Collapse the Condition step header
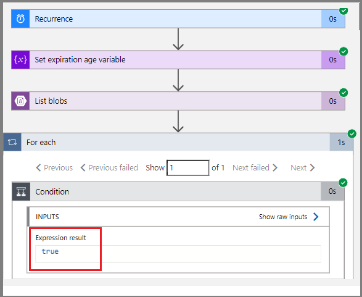362x297 pixels. [x=178, y=191]
